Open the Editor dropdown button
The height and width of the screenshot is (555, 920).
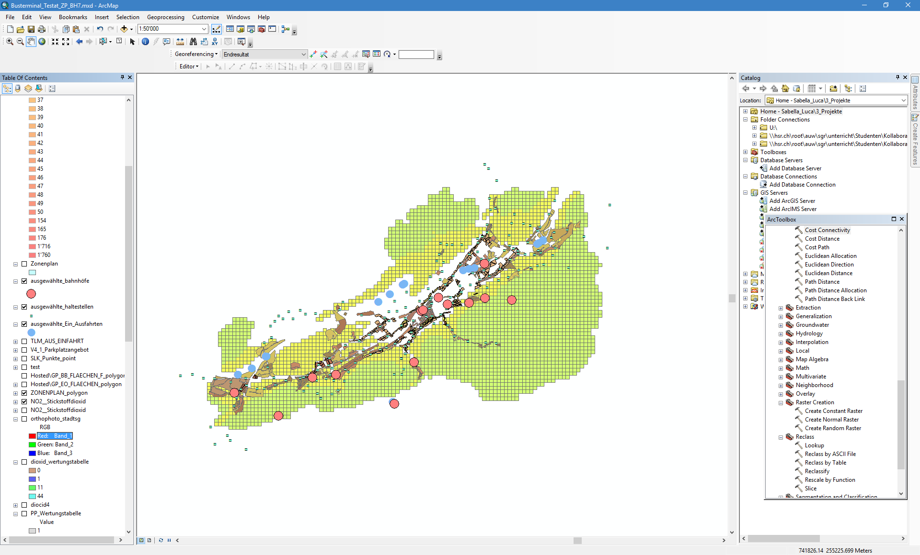click(189, 67)
